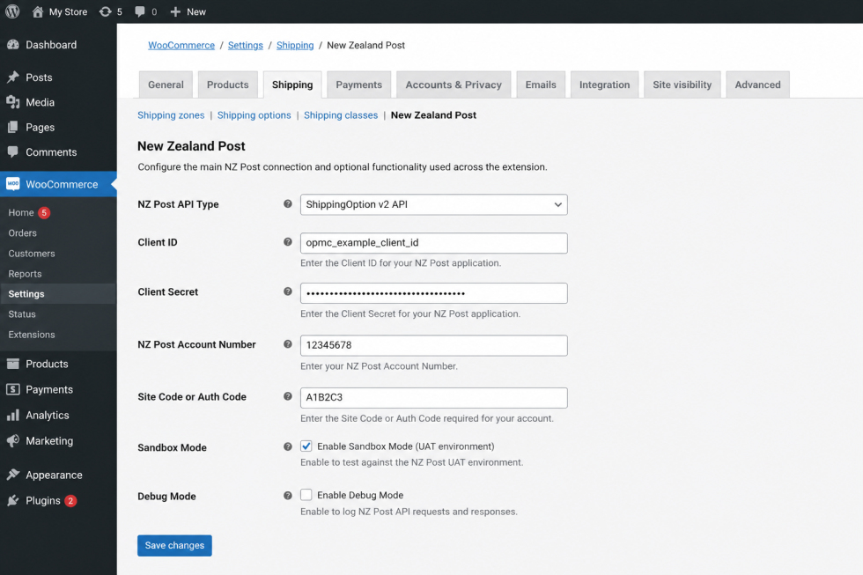Show help tip for Client Secret
Screen dimensions: 863x575
click(x=287, y=291)
